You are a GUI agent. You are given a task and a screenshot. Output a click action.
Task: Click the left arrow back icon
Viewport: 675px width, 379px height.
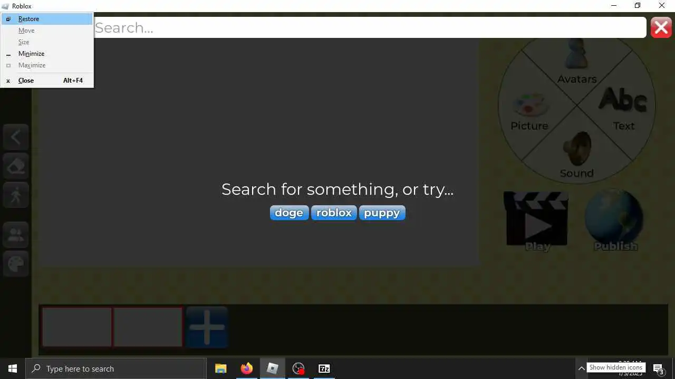pyautogui.click(x=16, y=138)
